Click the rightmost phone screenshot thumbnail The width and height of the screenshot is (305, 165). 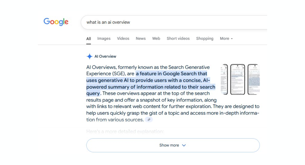[254, 79]
